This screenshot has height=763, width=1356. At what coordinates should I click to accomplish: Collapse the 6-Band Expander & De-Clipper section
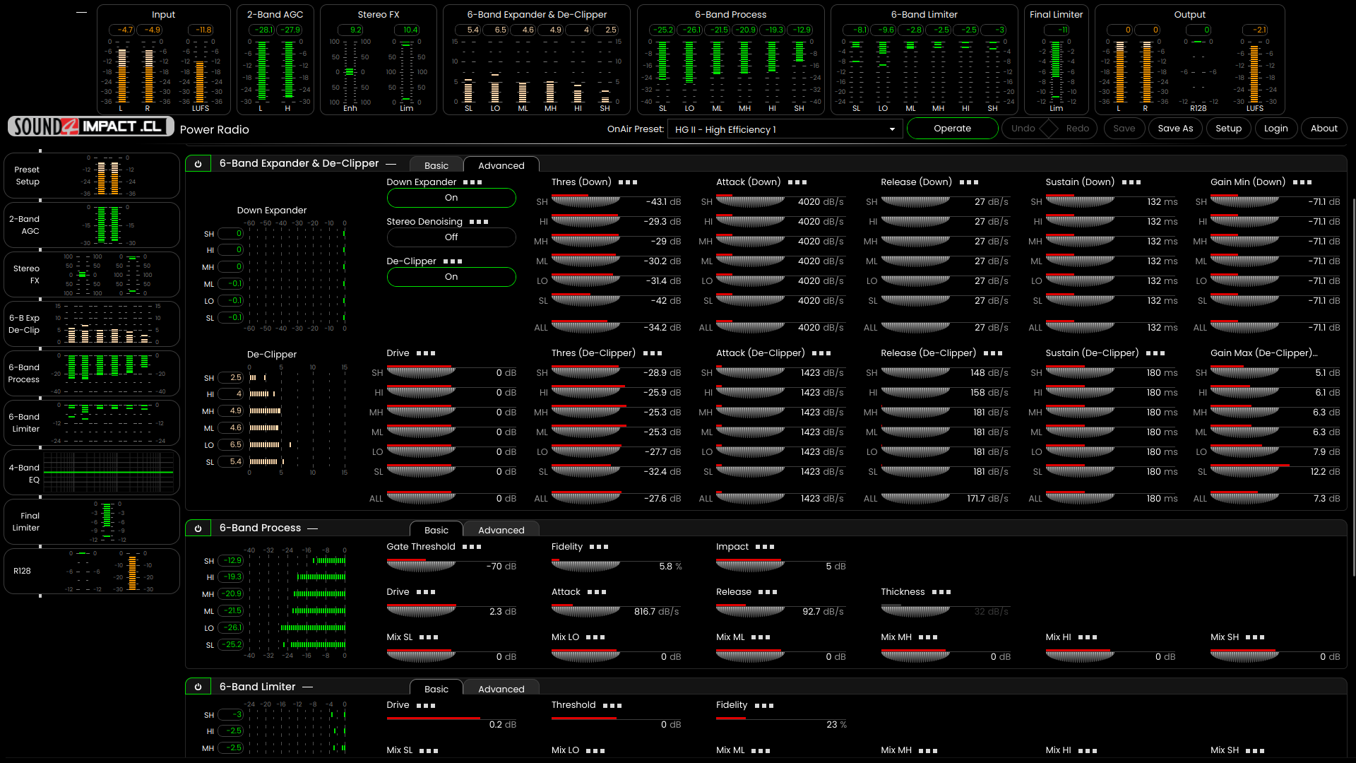click(x=391, y=163)
